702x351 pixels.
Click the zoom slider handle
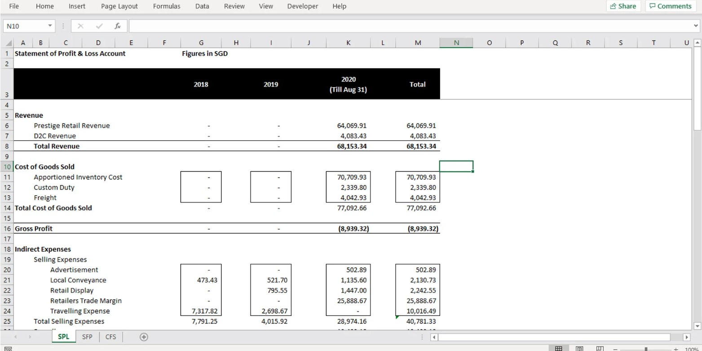646,349
